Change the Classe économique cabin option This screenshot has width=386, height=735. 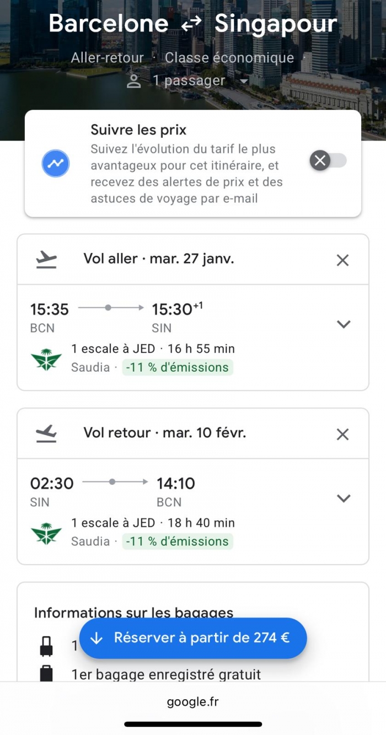tap(229, 57)
